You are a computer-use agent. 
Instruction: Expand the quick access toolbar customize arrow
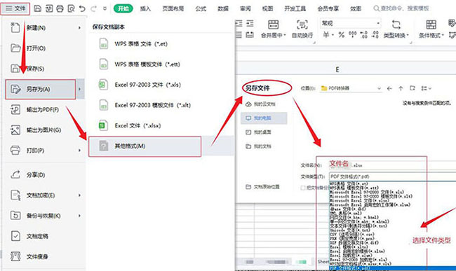(105, 8)
